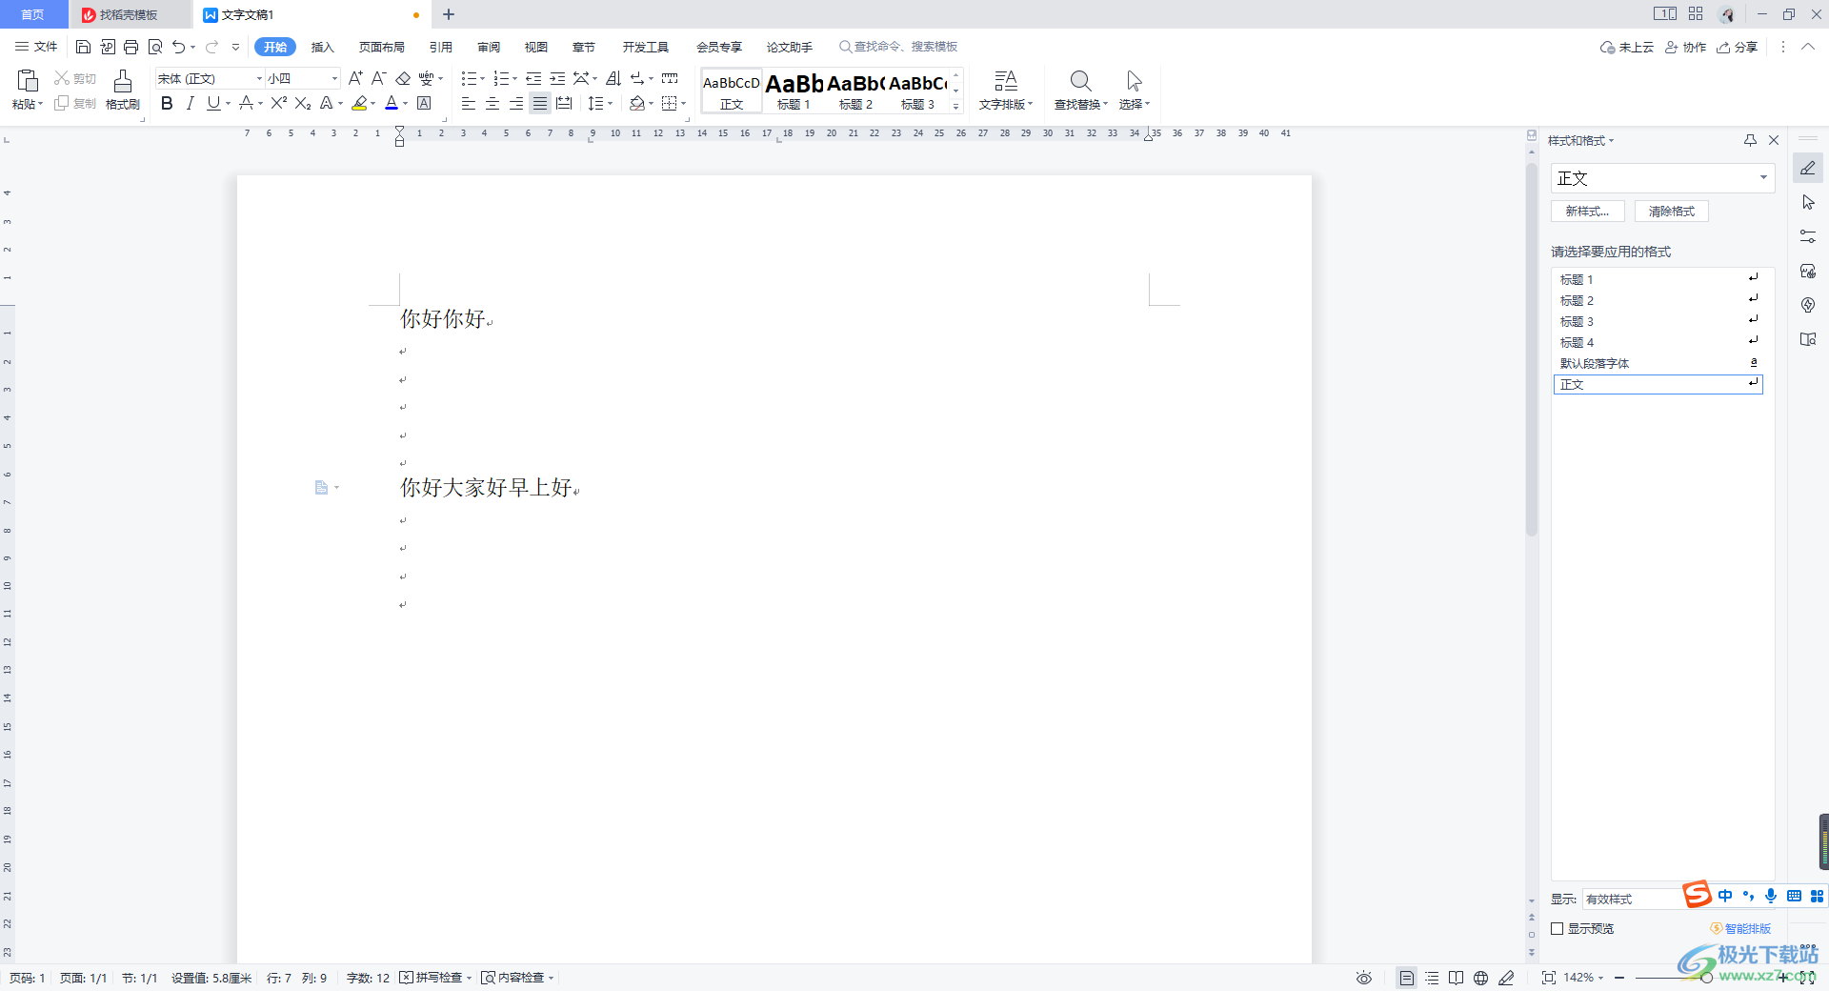Viewport: 1829px width, 991px height.
Task: Expand bullet list options dropdown
Action: [482, 79]
